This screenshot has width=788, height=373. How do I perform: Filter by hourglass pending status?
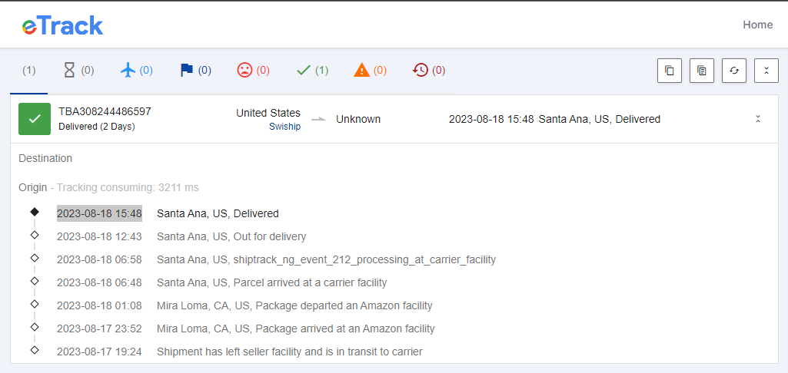(x=79, y=71)
